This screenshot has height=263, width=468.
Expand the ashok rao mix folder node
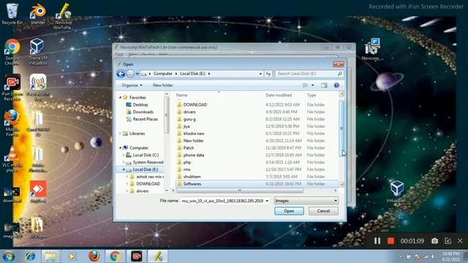[127, 177]
